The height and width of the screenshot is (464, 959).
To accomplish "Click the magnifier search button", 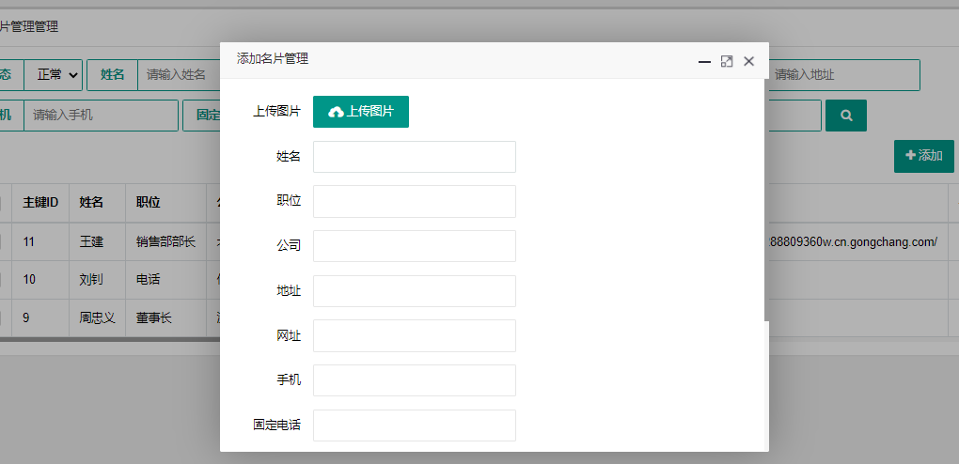I will click(846, 115).
